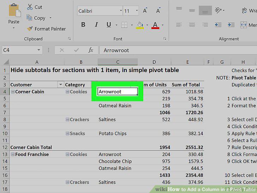Click the Merge cells icon
Viewport: 257px width, 193px height.
tap(244, 25)
